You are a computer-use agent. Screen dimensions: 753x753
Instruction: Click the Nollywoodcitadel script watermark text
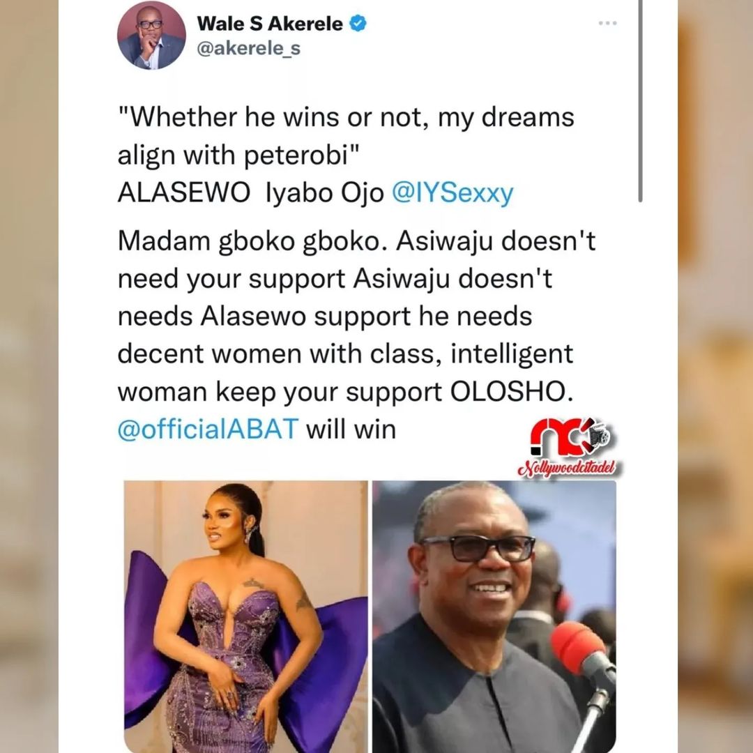568,468
